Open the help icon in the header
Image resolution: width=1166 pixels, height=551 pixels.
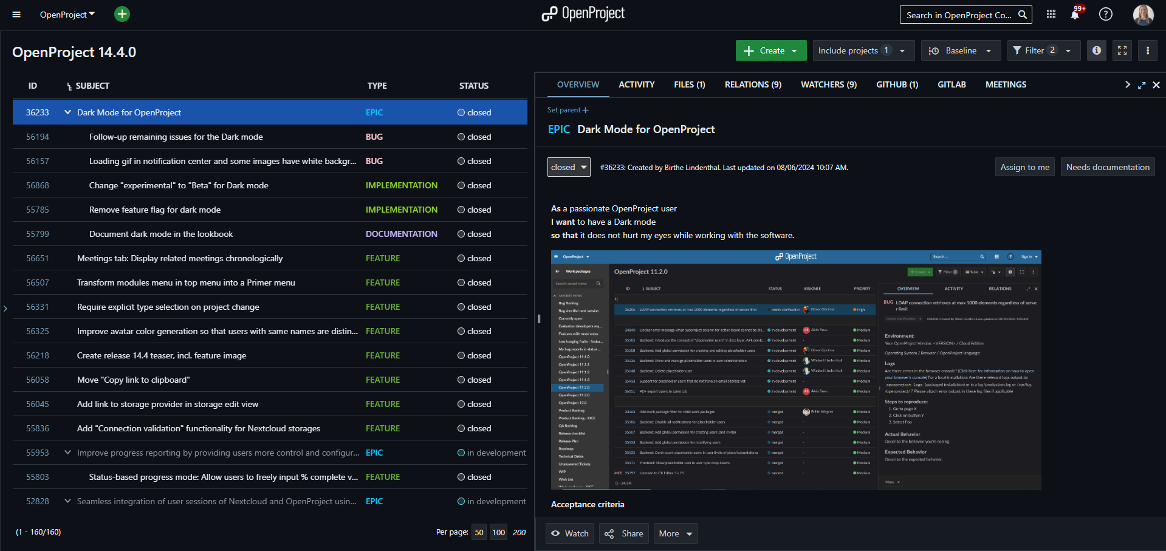click(1106, 14)
